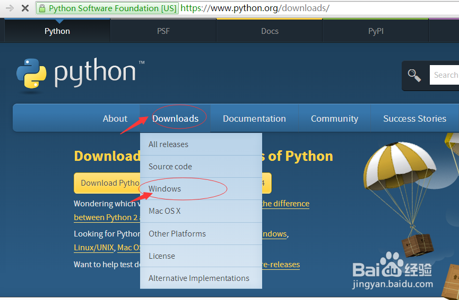Open the Success Stories navigation menu
Screen dimensions: 459x300
pyautogui.click(x=414, y=119)
